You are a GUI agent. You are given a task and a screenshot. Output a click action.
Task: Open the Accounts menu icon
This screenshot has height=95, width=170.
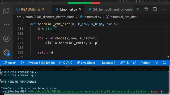pos(6,39)
